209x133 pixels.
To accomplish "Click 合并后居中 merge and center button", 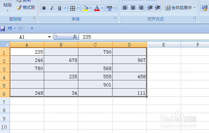I will tap(178, 8).
